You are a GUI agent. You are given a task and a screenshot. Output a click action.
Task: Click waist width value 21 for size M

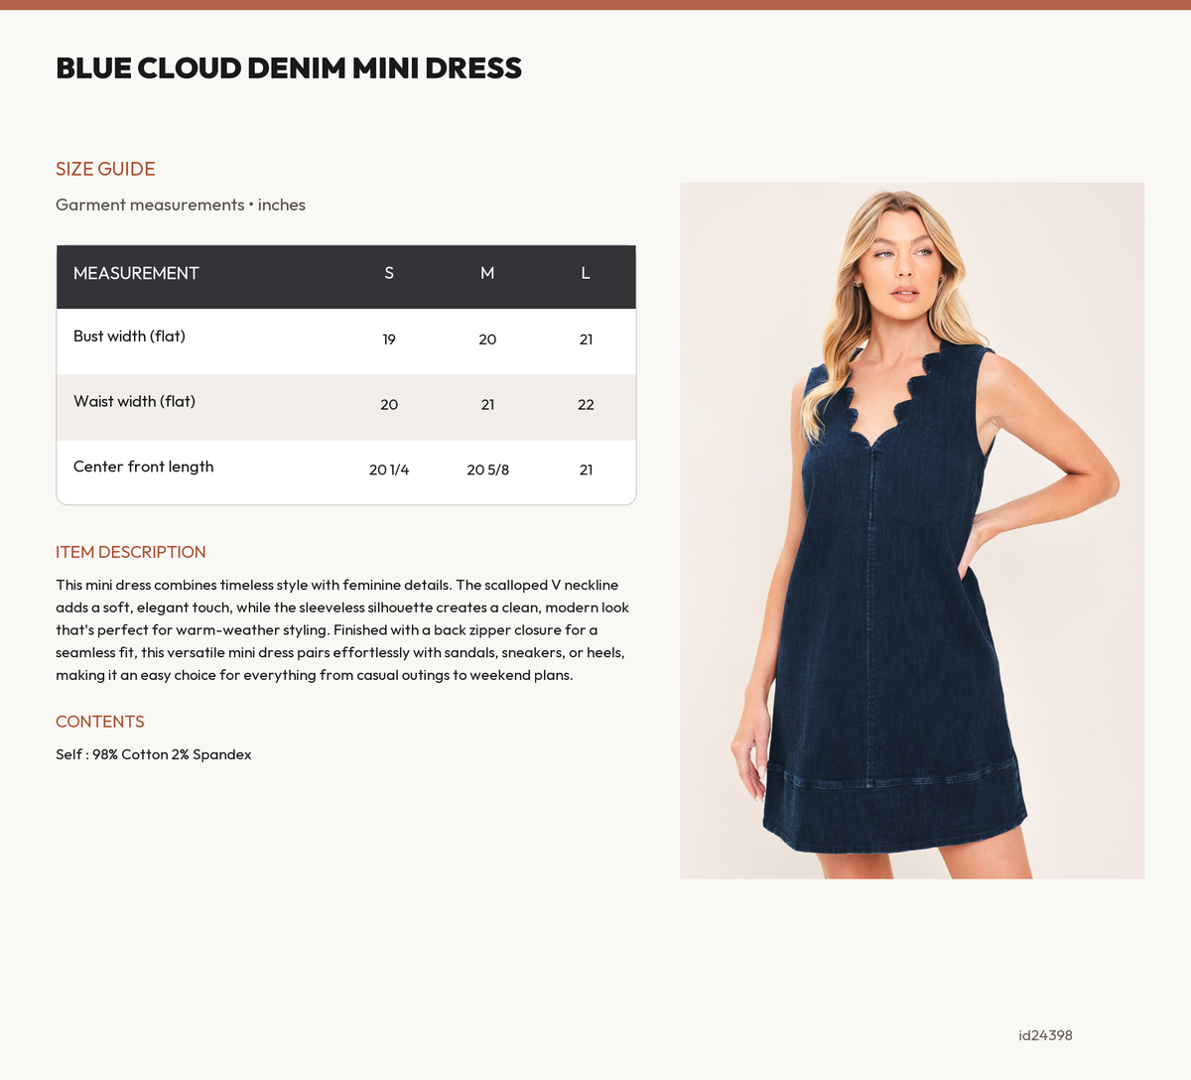487,405
